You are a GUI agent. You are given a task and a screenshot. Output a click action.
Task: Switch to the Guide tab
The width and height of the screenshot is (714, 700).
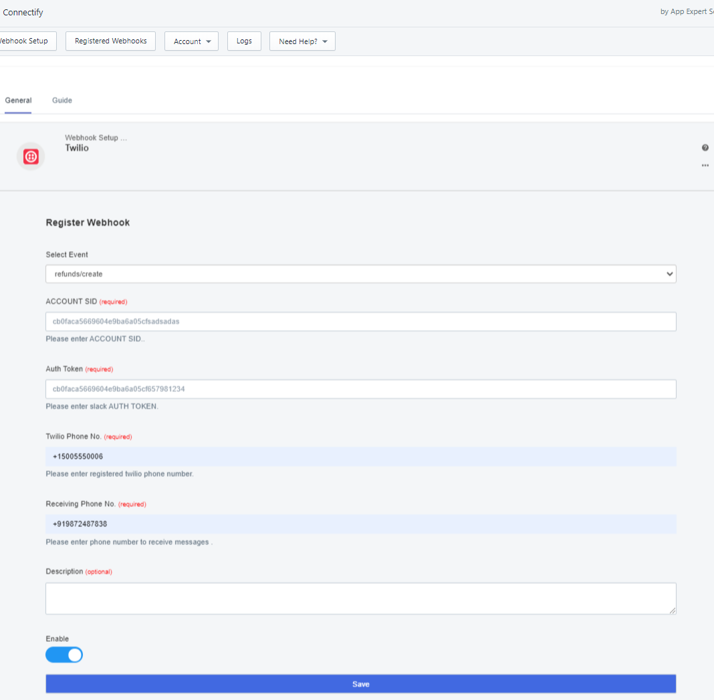point(62,100)
